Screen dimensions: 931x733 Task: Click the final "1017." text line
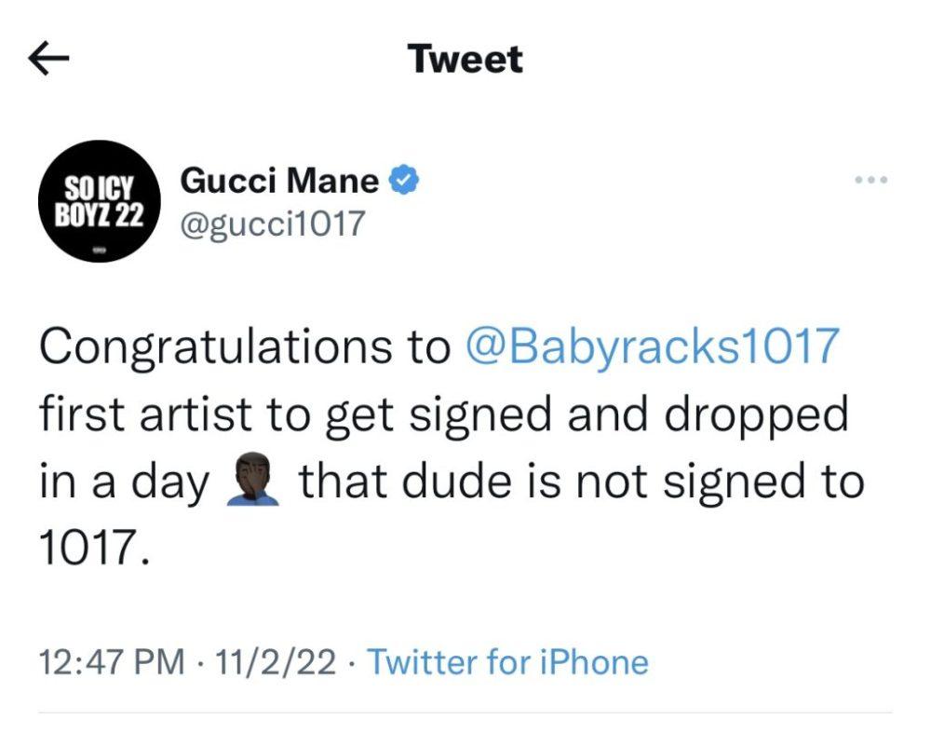[94, 551]
